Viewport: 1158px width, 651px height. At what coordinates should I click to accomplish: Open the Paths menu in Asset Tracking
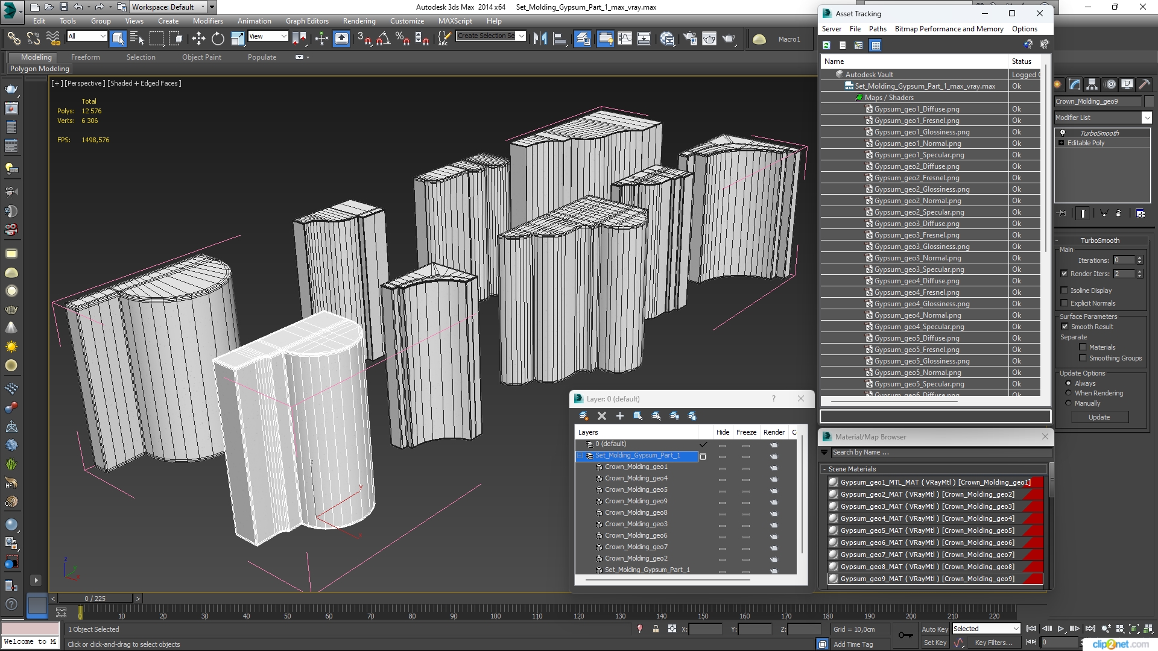pyautogui.click(x=878, y=29)
